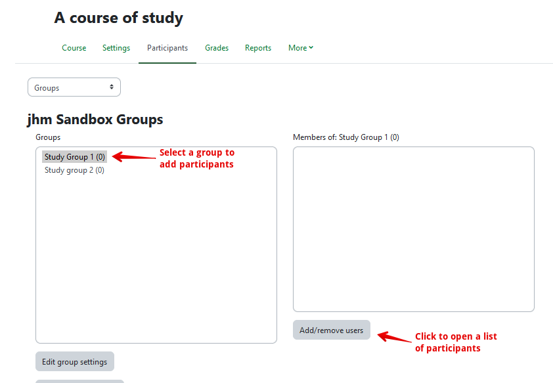
Task: Switch to the Settings tab
Action: (x=116, y=48)
